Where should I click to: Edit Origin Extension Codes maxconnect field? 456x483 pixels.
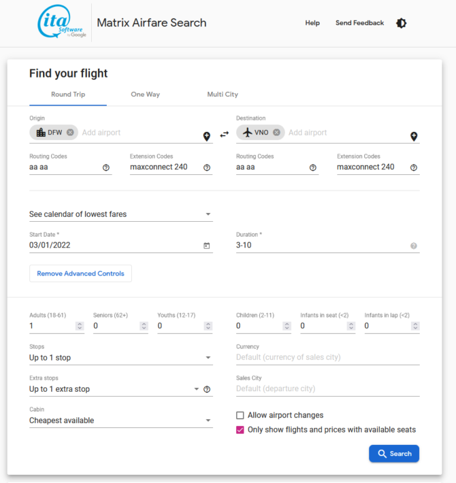point(165,167)
